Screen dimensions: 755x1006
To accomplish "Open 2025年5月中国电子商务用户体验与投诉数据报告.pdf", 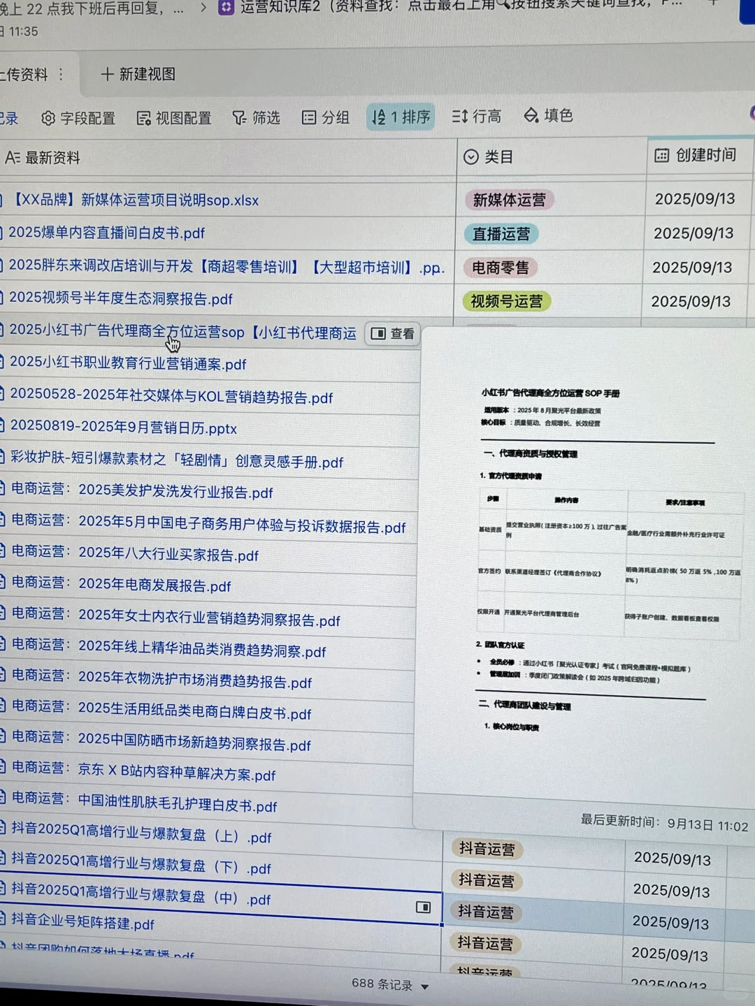I will tap(208, 524).
